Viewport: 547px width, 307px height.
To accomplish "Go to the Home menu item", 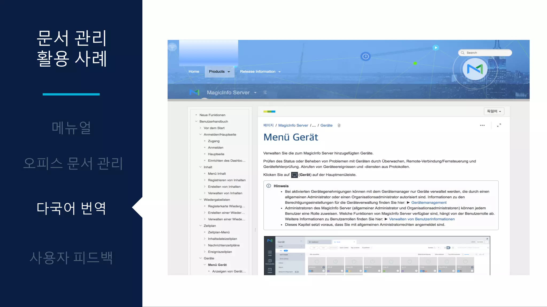I will click(x=194, y=72).
